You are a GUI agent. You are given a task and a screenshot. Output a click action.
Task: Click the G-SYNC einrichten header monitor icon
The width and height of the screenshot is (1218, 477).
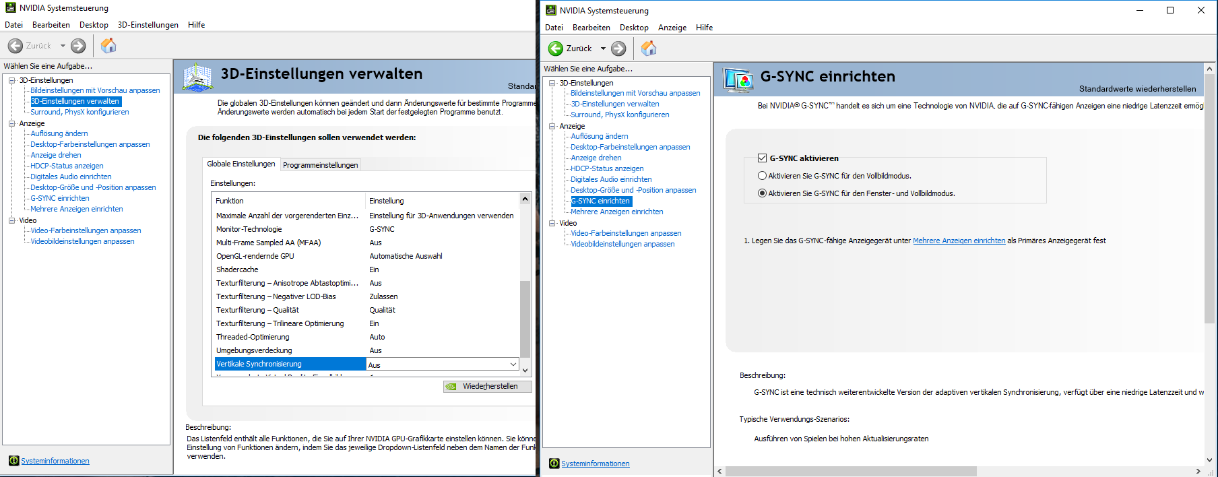point(738,79)
